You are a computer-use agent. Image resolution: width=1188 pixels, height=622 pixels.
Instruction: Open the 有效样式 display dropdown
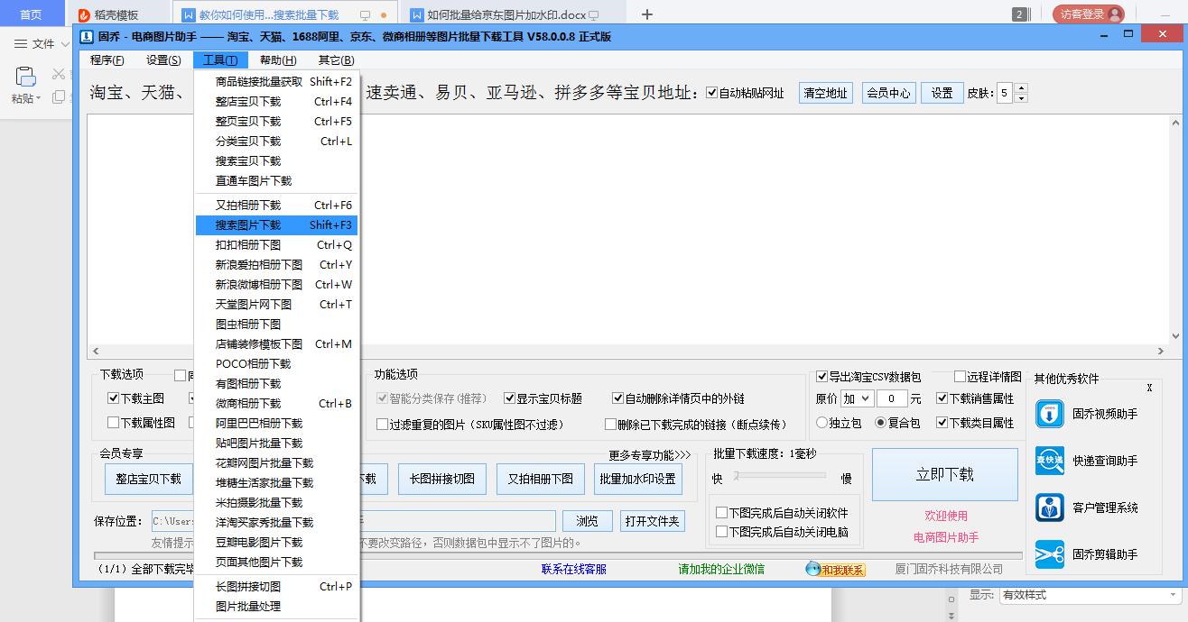[1092, 595]
